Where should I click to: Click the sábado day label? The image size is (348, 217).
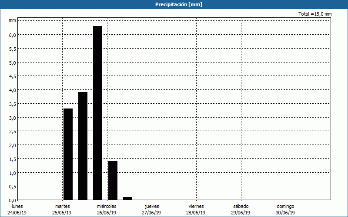pos(241,206)
